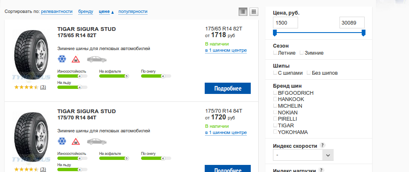
Task: Sort by популярности
Action: tap(133, 11)
